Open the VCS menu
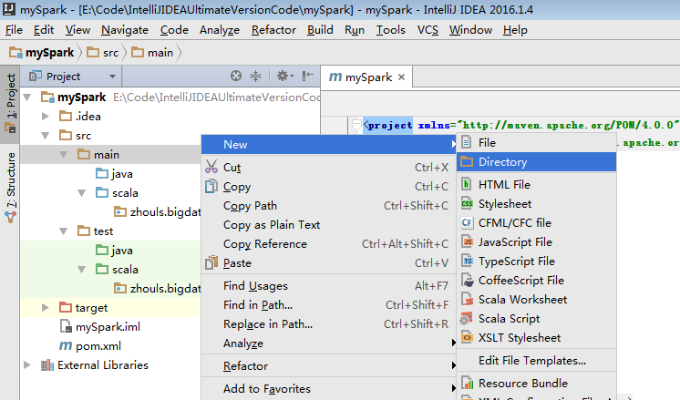The width and height of the screenshot is (680, 400). point(428,30)
